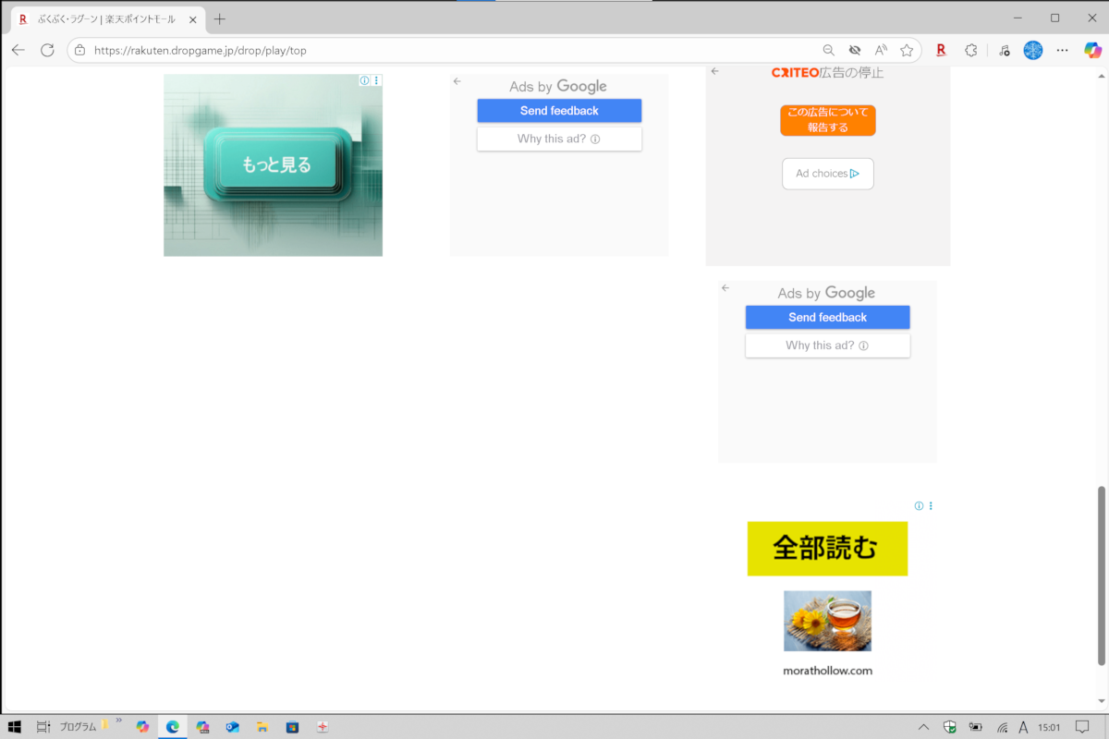The width and height of the screenshot is (1109, 739).
Task: Add this page to favorites with the star
Action: pyautogui.click(x=908, y=50)
